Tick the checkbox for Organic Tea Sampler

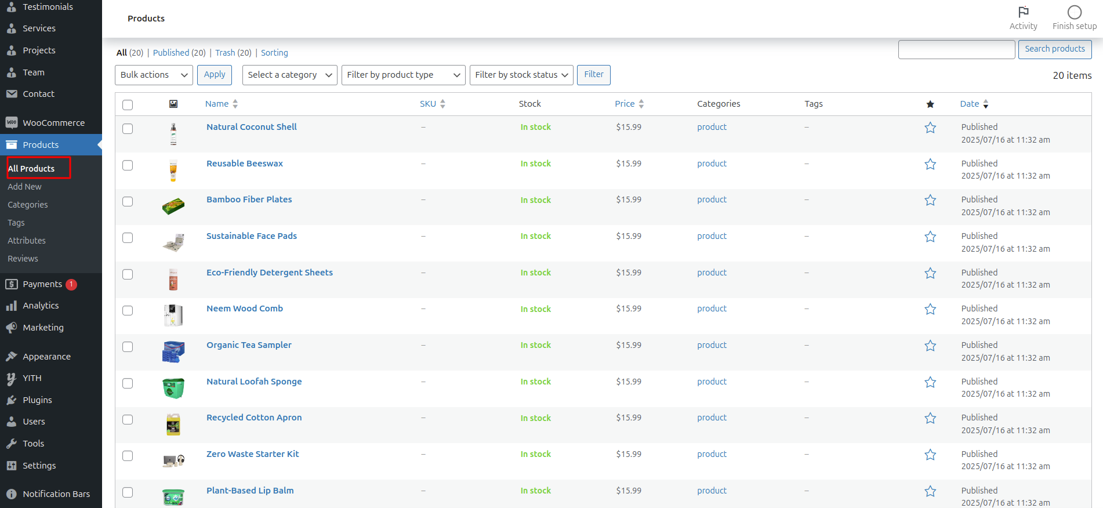pyautogui.click(x=128, y=347)
